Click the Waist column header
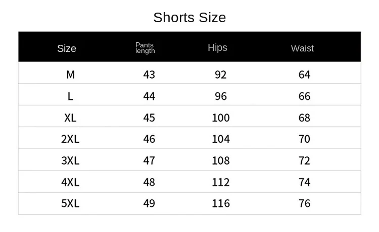 302,48
